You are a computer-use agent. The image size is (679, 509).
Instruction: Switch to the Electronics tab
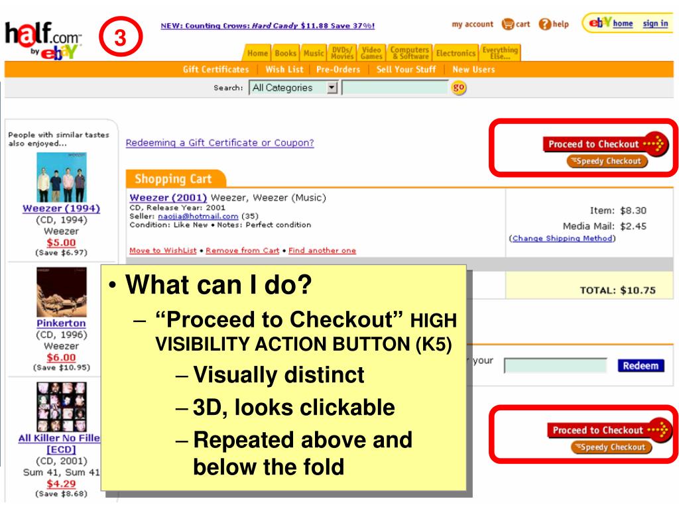456,53
